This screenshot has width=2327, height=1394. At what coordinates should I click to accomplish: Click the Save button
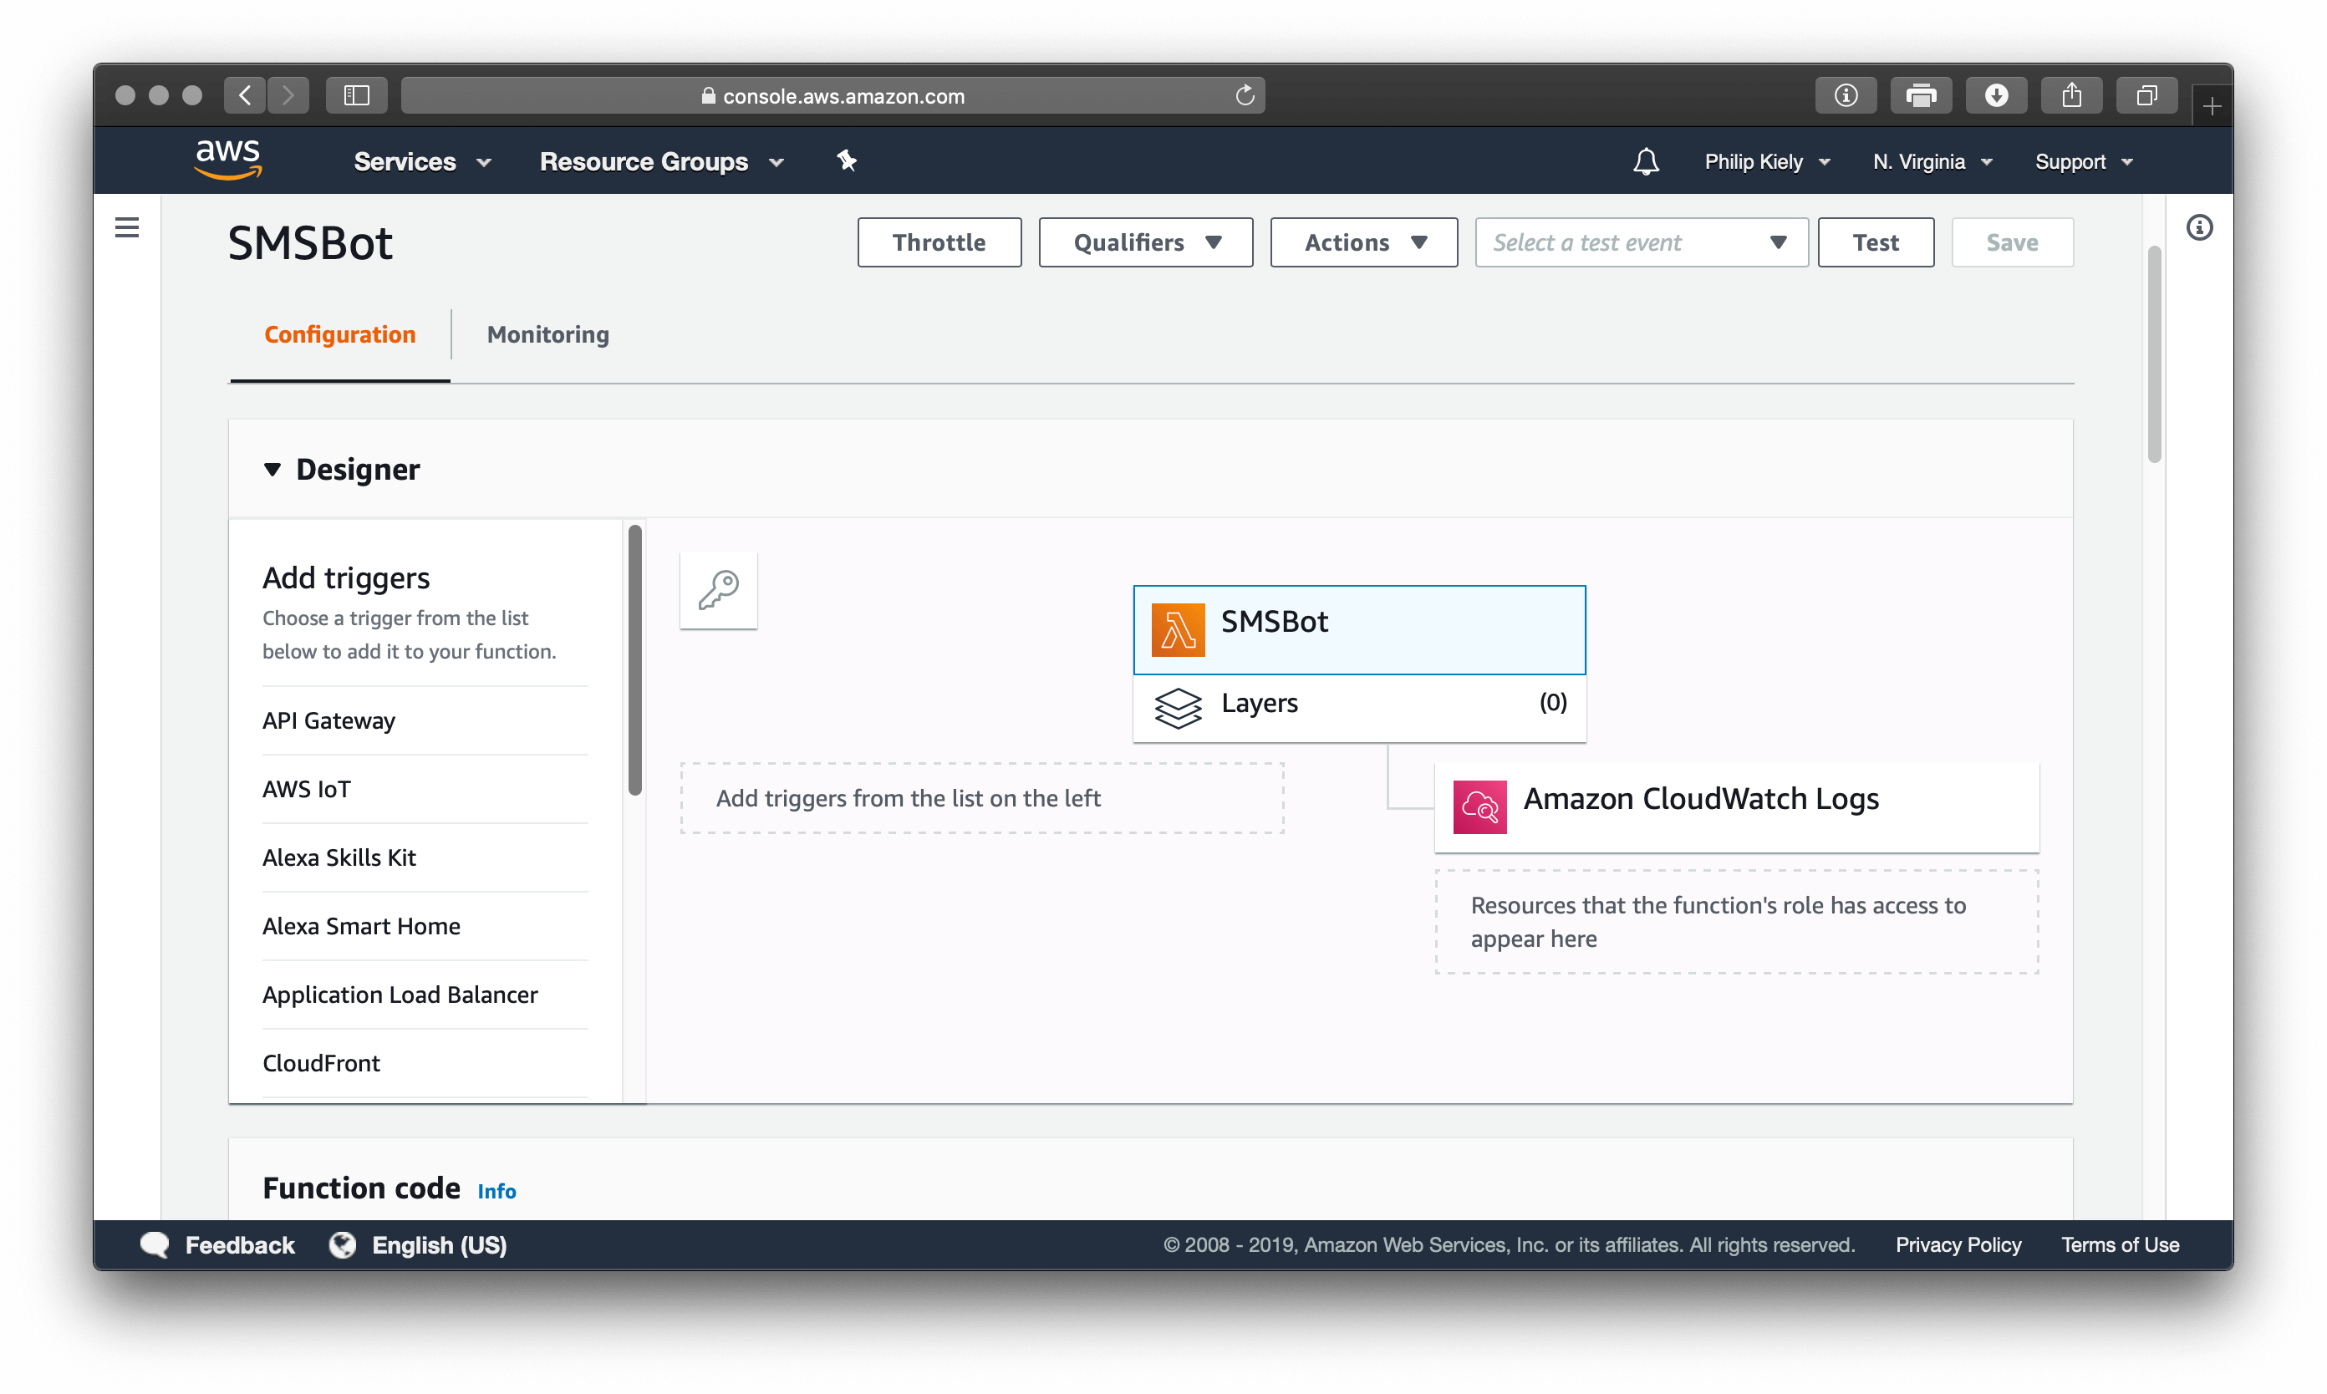coord(2011,242)
